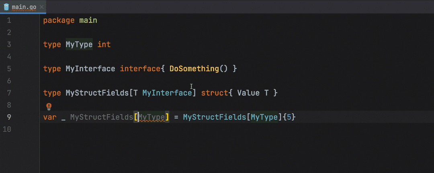Click MyStructFields after the equals sign
This screenshot has height=173, width=434.
click(x=215, y=117)
